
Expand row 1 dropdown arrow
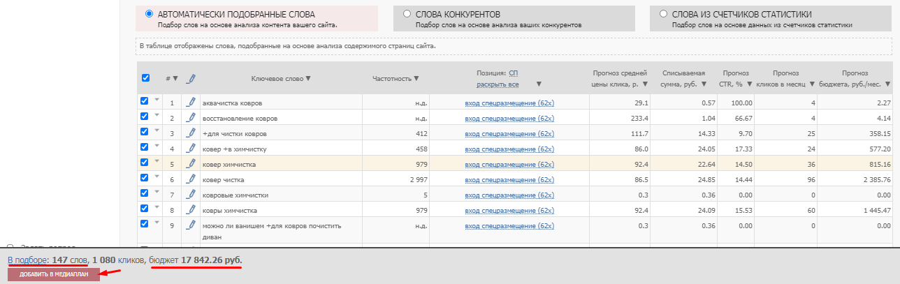(157, 101)
